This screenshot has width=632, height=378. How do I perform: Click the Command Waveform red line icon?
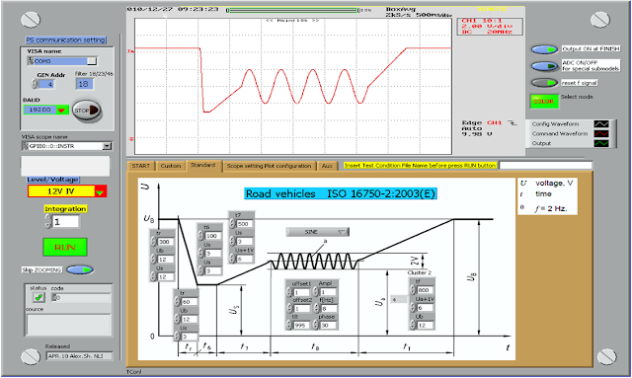point(601,133)
